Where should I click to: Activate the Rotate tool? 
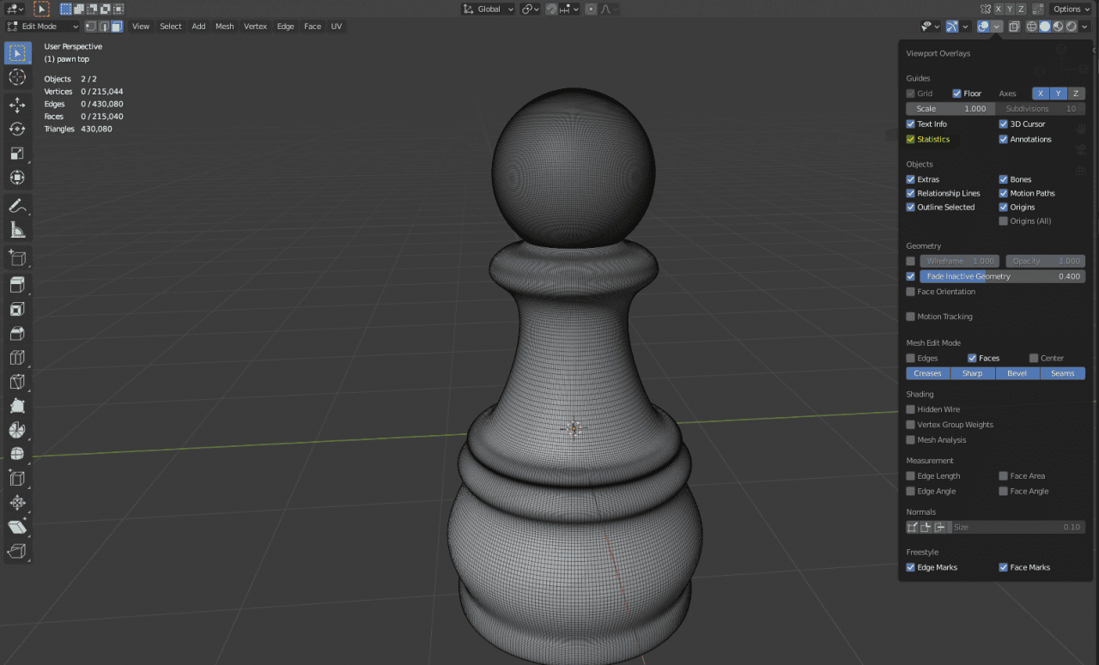pos(17,129)
